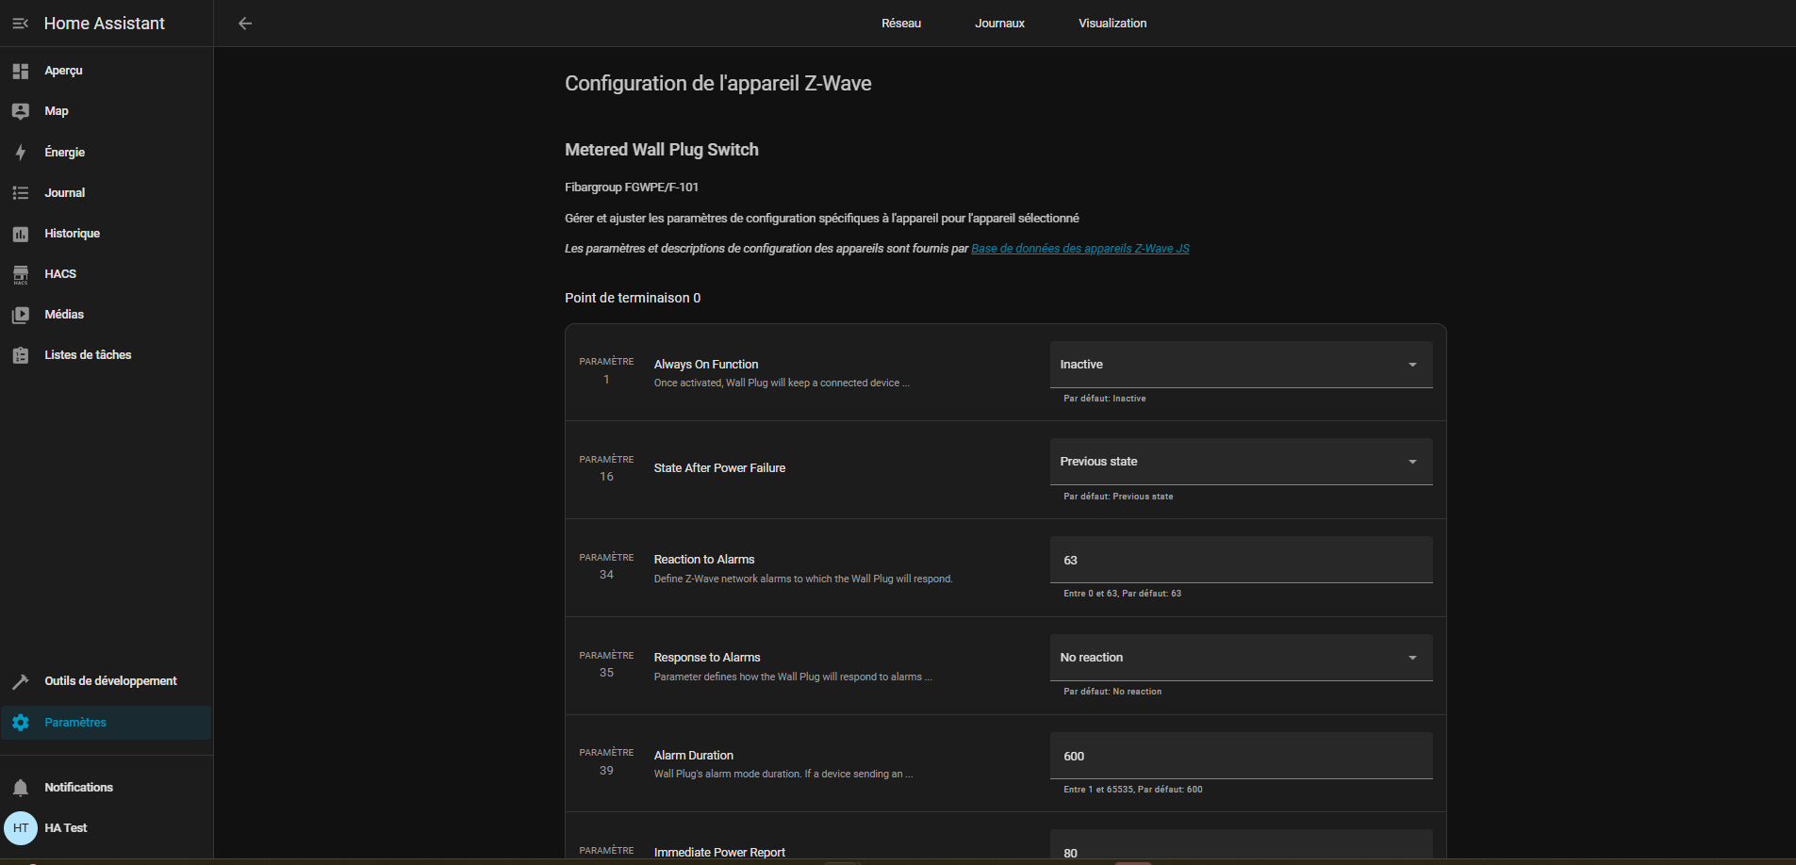Open the Aperçu dashboard icon
This screenshot has height=865, width=1796.
point(21,71)
